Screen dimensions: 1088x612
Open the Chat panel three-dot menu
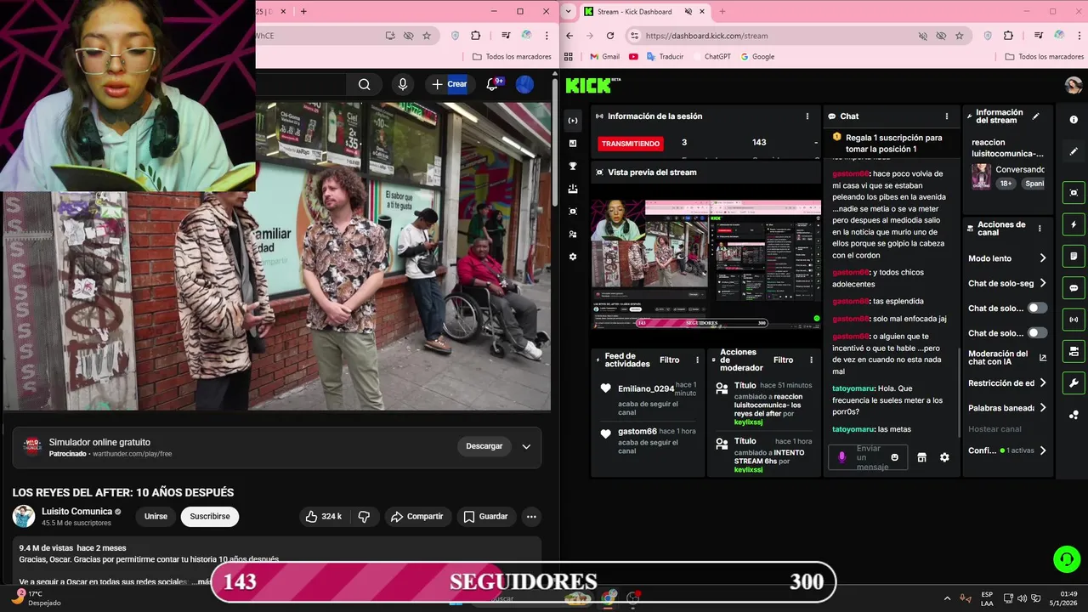[947, 116]
